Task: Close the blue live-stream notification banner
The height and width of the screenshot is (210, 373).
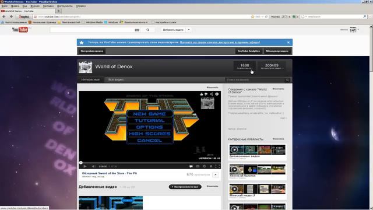Action: coord(288,43)
